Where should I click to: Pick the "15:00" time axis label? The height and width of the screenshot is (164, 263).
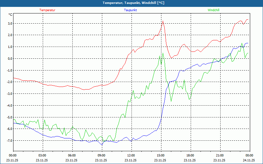160,155
